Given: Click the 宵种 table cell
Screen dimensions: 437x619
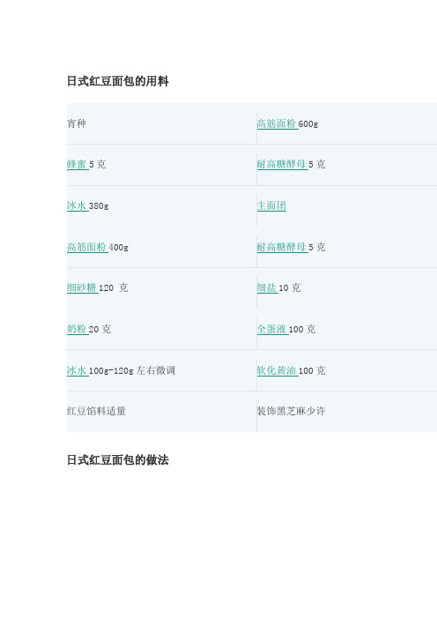Looking at the screenshot, I should pyautogui.click(x=161, y=123).
